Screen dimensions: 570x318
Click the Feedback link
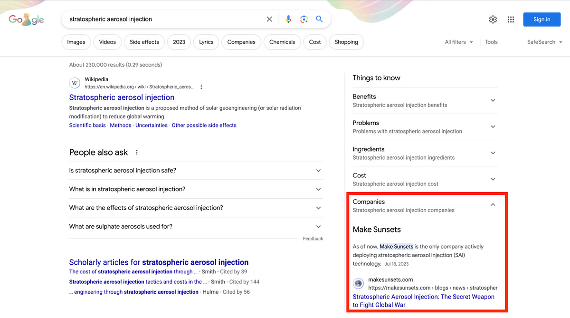coord(313,239)
